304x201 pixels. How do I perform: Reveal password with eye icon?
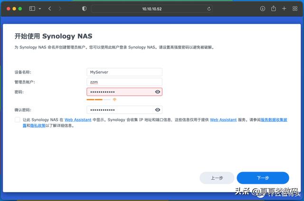point(158,92)
